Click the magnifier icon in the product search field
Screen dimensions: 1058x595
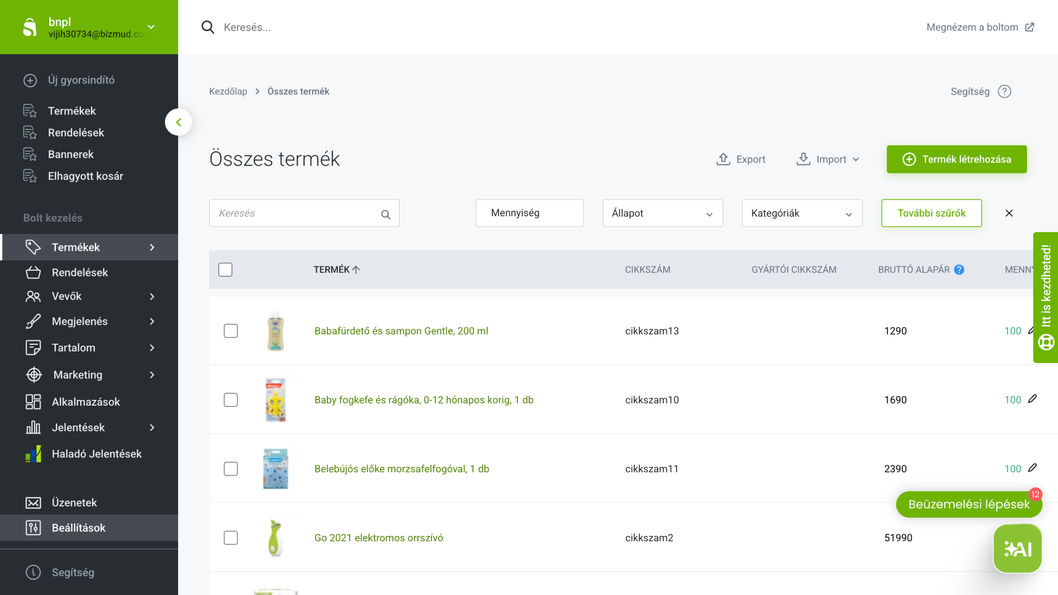pyautogui.click(x=385, y=214)
